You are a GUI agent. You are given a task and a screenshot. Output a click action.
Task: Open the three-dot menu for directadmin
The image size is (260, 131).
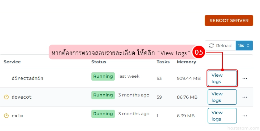coord(245,78)
